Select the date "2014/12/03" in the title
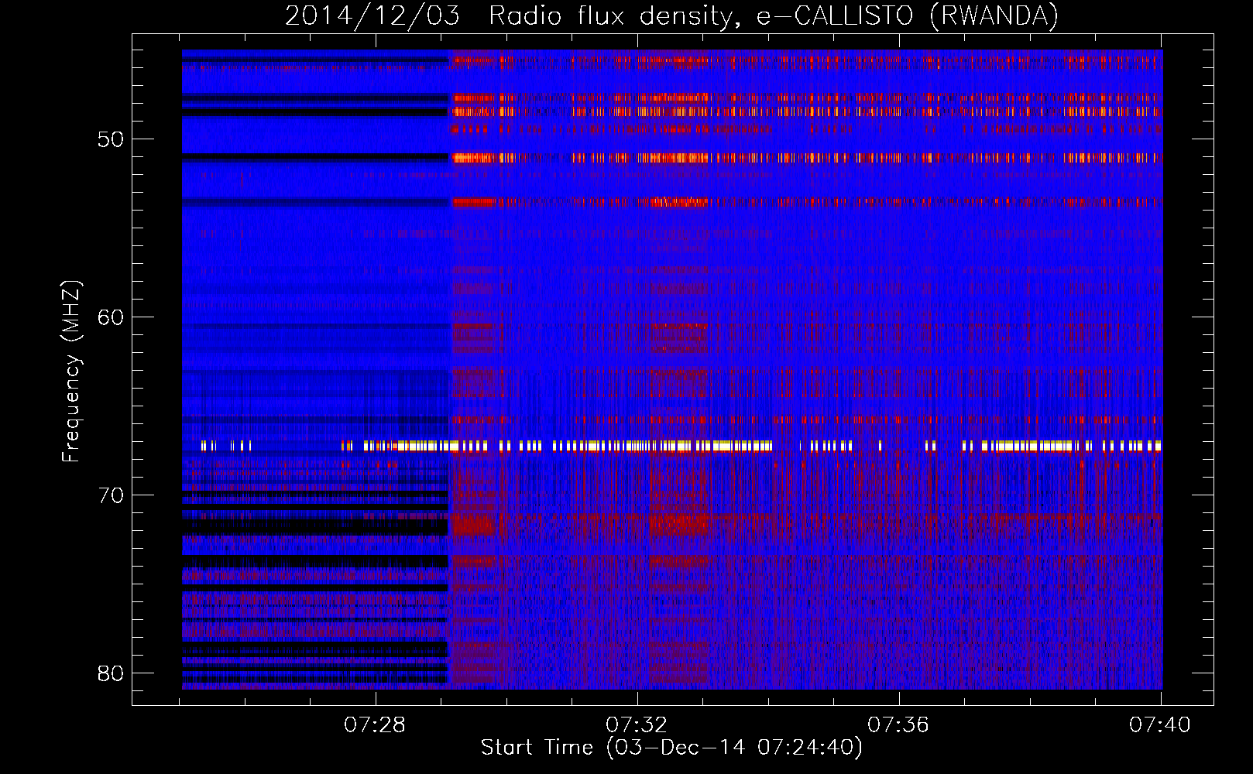 (372, 16)
